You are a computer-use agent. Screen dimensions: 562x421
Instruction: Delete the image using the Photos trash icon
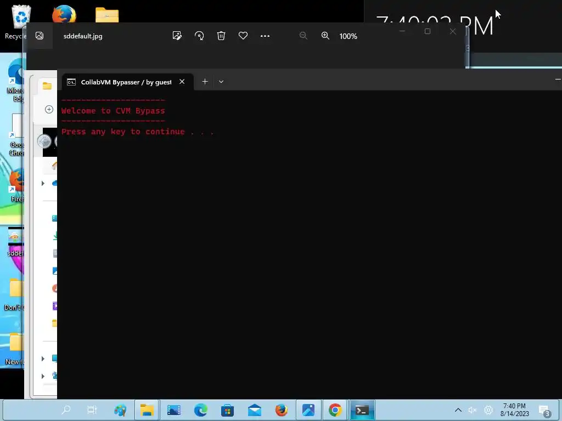click(x=221, y=36)
